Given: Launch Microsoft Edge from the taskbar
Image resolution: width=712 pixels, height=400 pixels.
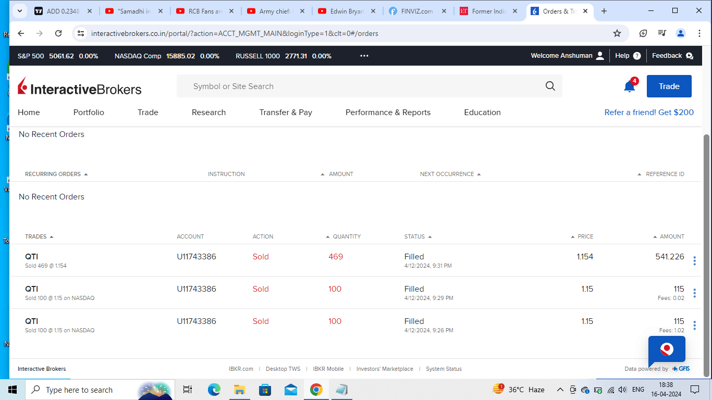Looking at the screenshot, I should pyautogui.click(x=214, y=390).
